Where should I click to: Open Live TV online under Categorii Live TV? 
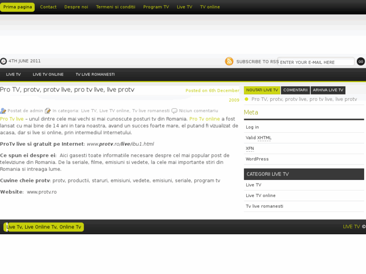click(260, 196)
